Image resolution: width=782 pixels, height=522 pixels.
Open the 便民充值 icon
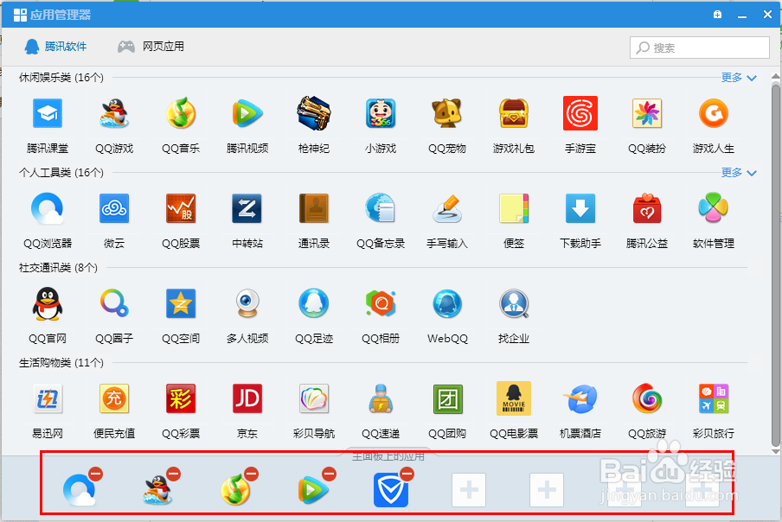tap(114, 398)
